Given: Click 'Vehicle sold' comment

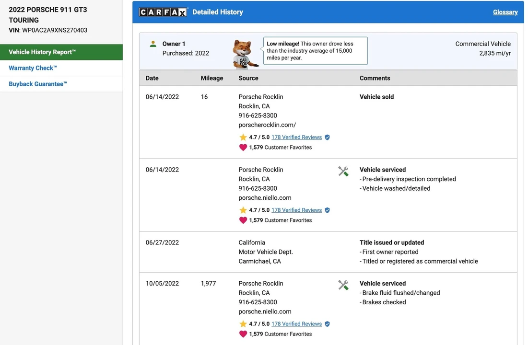Looking at the screenshot, I should [x=376, y=97].
